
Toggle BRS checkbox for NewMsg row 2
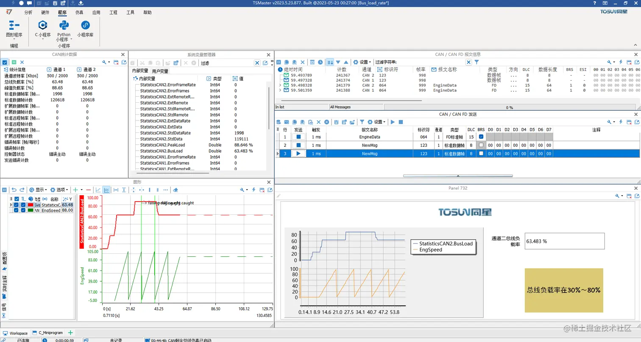coord(481,145)
